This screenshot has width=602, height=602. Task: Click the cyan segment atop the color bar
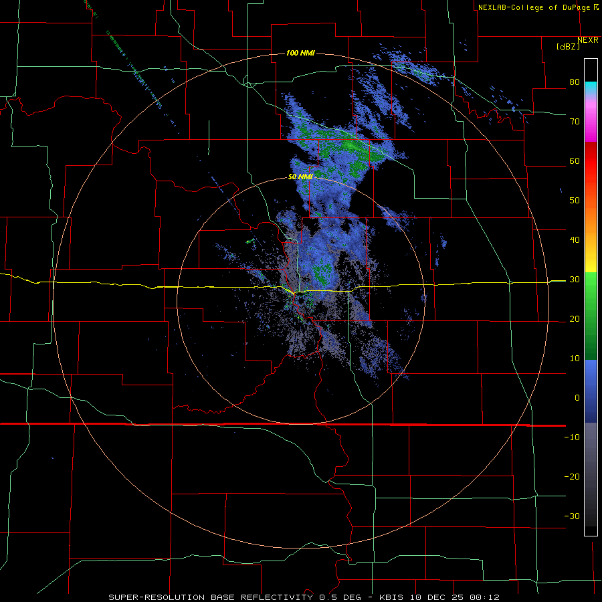tap(591, 88)
